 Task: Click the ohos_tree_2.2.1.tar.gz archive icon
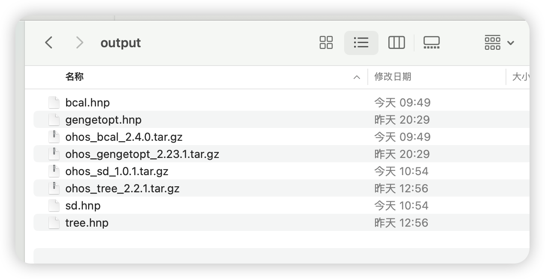click(54, 188)
